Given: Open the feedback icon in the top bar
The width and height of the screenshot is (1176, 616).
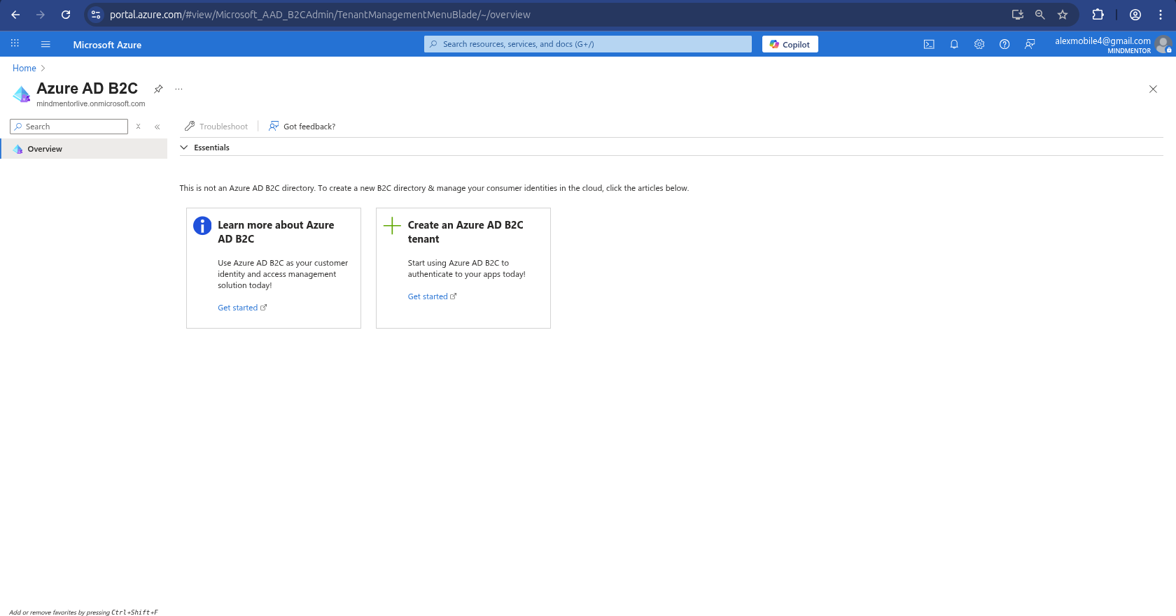Looking at the screenshot, I should [1030, 44].
